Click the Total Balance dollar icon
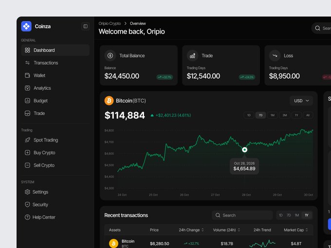331x248 pixels. click(x=110, y=55)
